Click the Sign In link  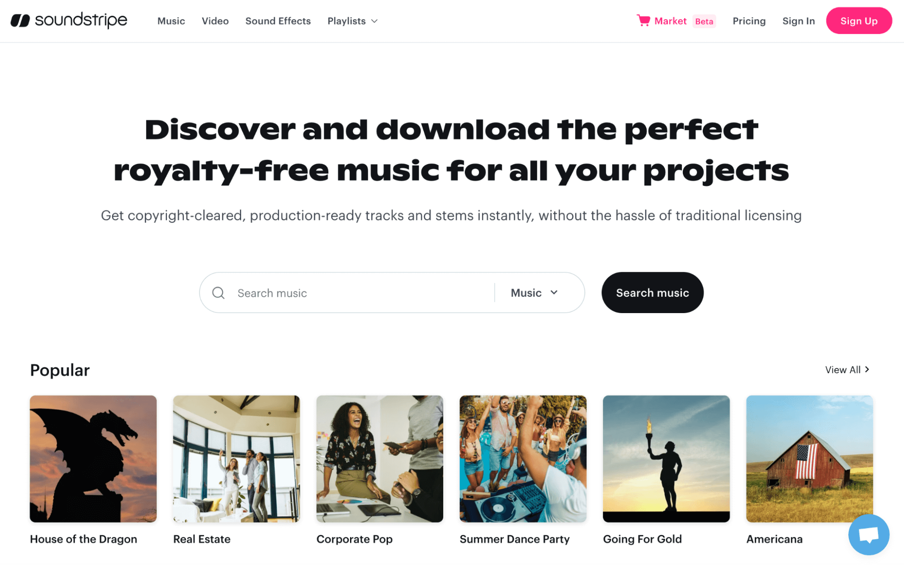[798, 21]
